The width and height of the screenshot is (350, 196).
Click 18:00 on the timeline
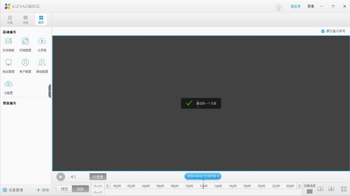247,186
